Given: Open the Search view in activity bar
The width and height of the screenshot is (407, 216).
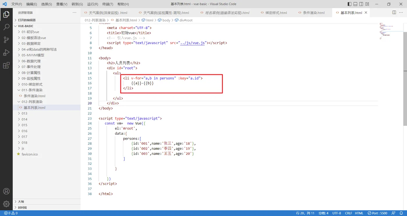Looking at the screenshot, I should (x=6, y=27).
